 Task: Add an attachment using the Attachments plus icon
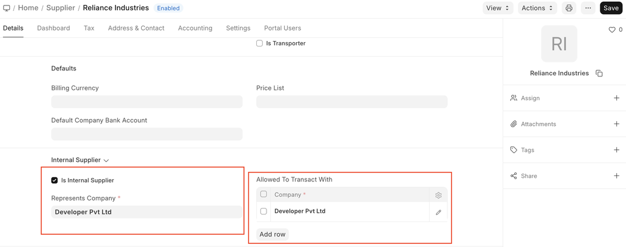pyautogui.click(x=616, y=124)
